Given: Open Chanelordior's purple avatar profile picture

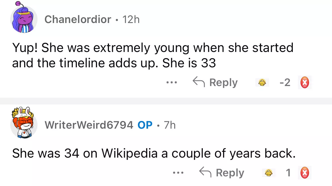Looking at the screenshot, I should pos(24,20).
